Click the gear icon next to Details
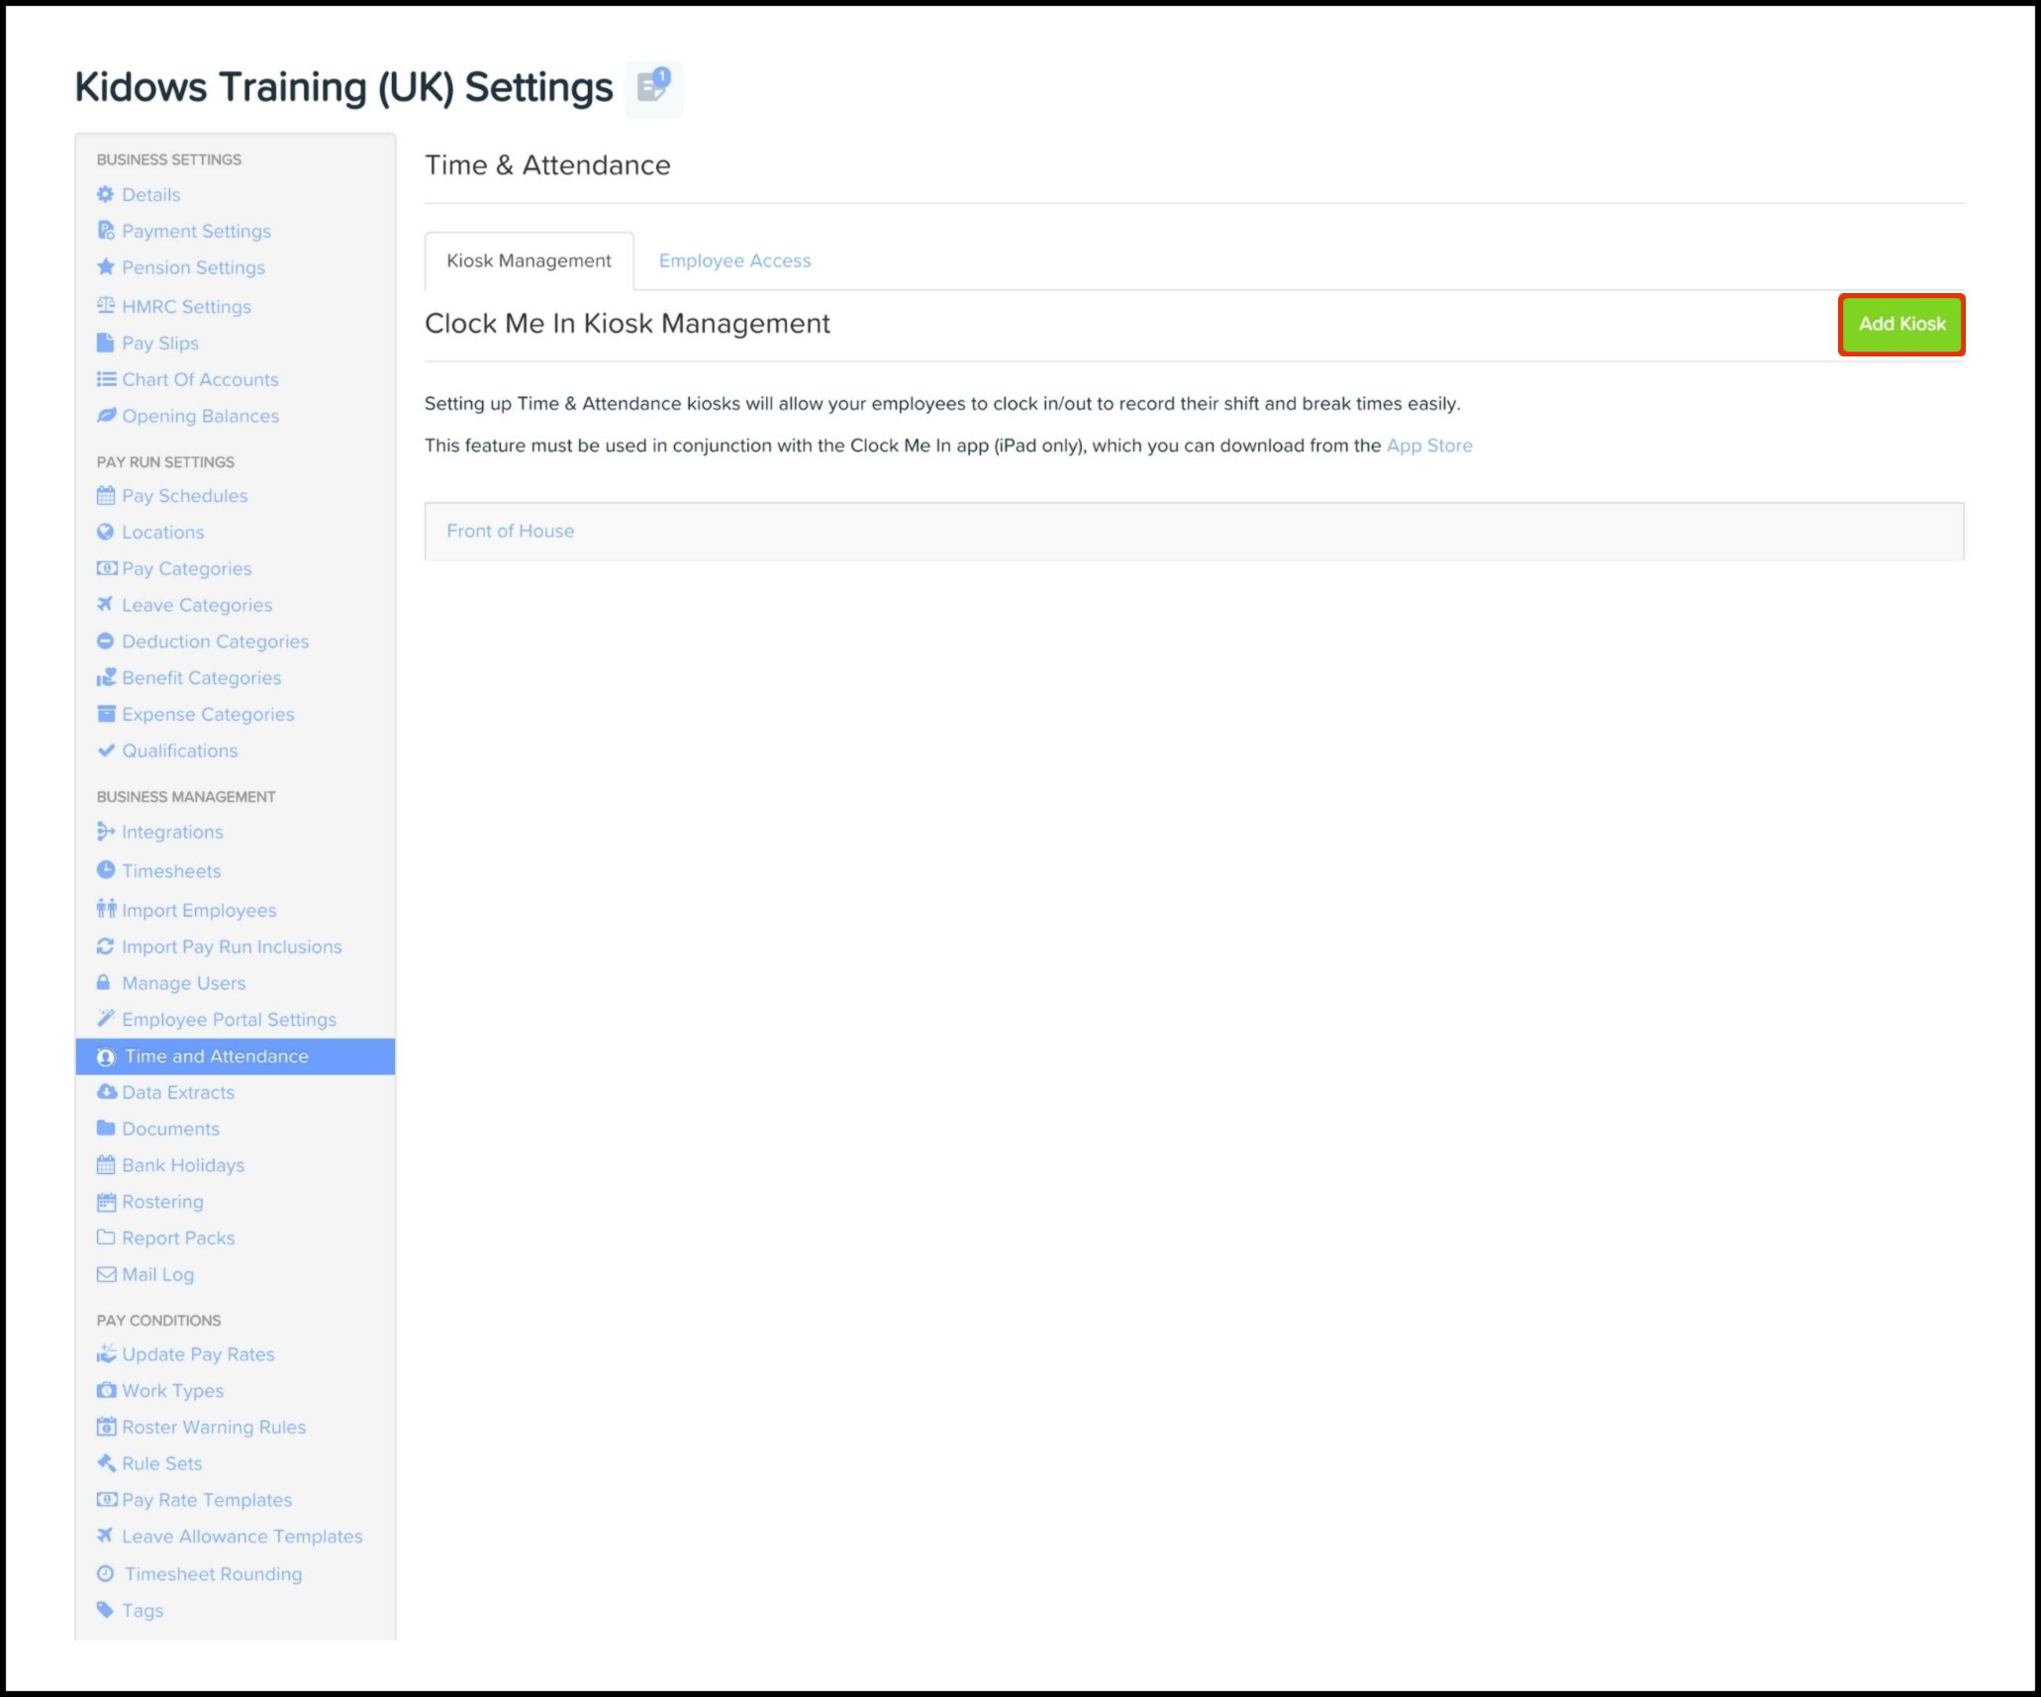The height and width of the screenshot is (1697, 2041). point(106,194)
